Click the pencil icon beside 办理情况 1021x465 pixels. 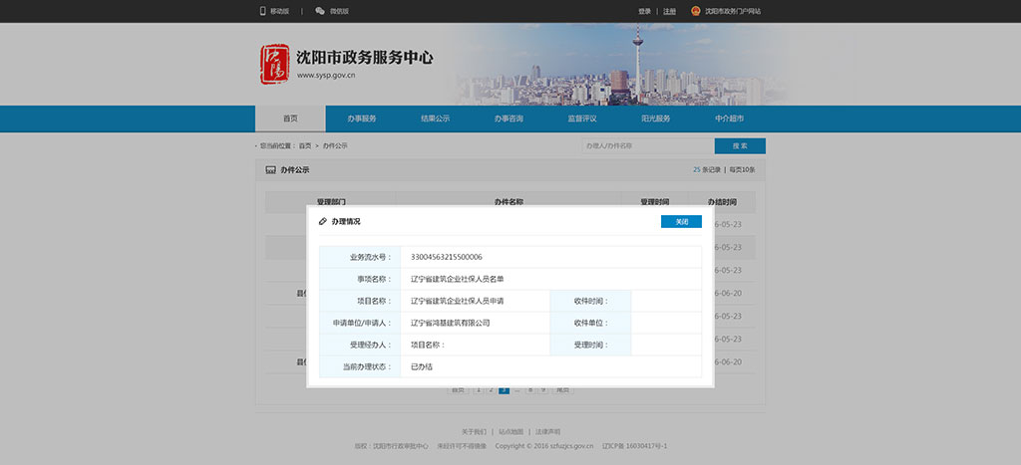322,221
